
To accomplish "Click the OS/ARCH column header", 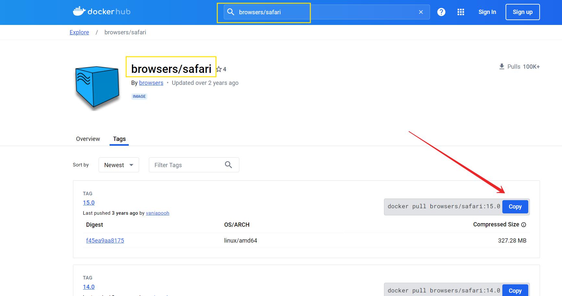I will pyautogui.click(x=237, y=225).
